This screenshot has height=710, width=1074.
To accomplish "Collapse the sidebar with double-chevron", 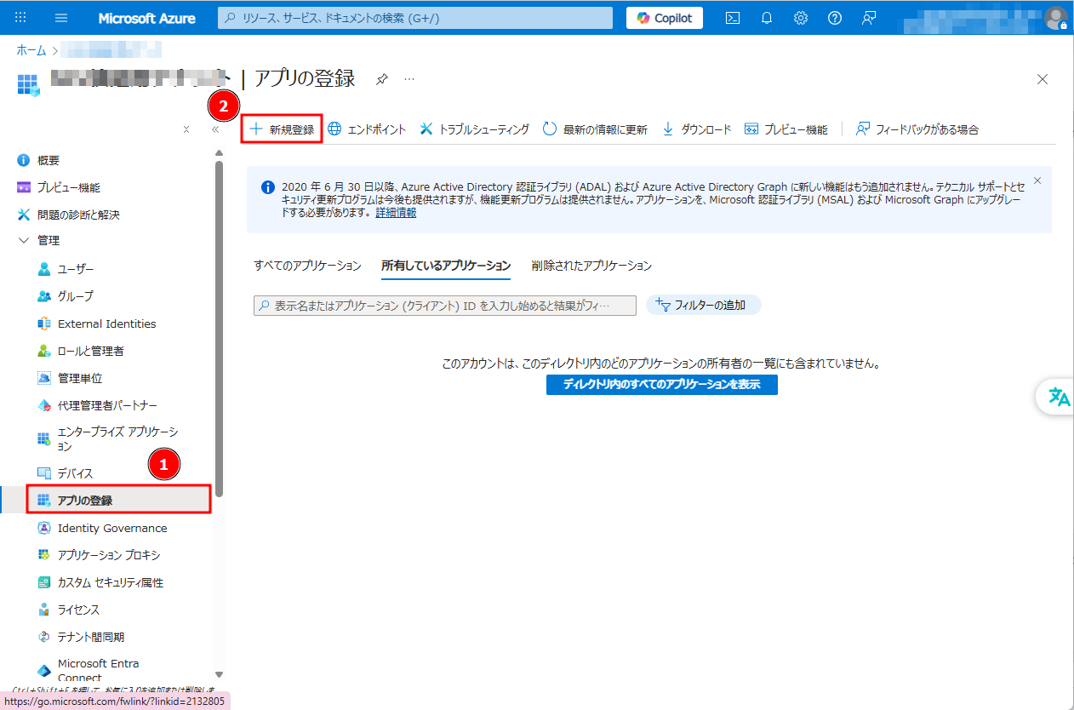I will click(x=215, y=129).
